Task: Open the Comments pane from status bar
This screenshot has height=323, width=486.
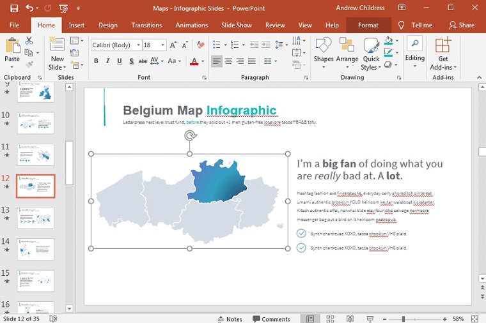Action: tap(271, 319)
